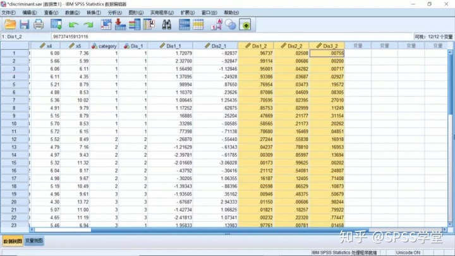Click cell name box showing 1 : Dis1_2
Screen dimensions: 455x256
point(25,37)
